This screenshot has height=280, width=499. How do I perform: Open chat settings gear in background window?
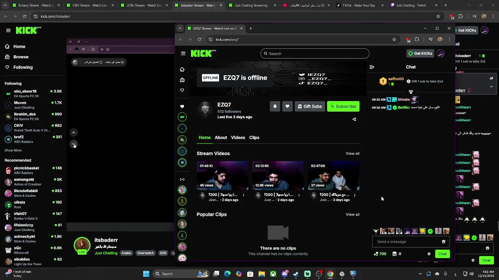473,261
